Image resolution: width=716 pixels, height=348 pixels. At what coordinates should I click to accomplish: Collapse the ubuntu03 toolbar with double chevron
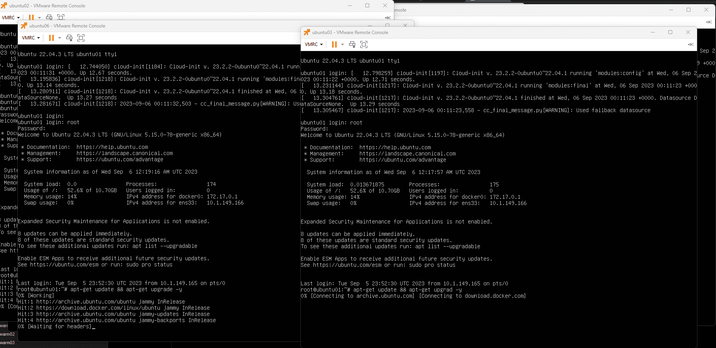pyautogui.click(x=691, y=44)
